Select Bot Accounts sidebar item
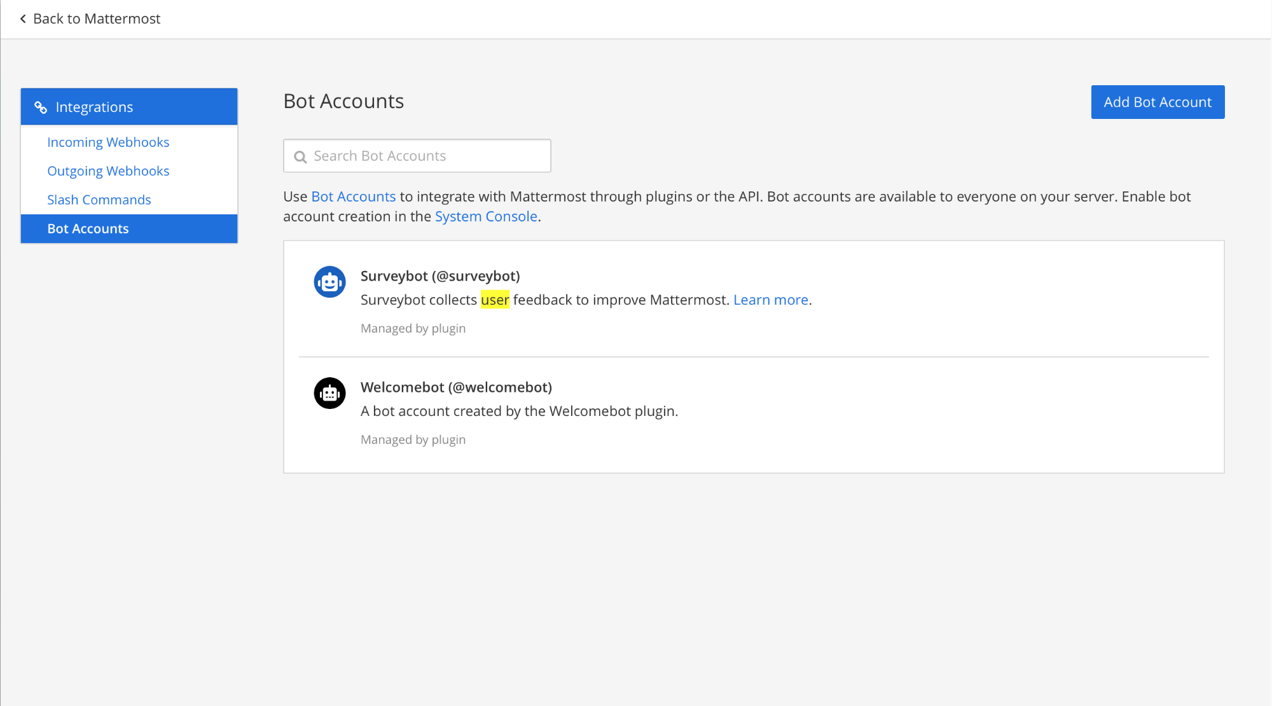 88,229
